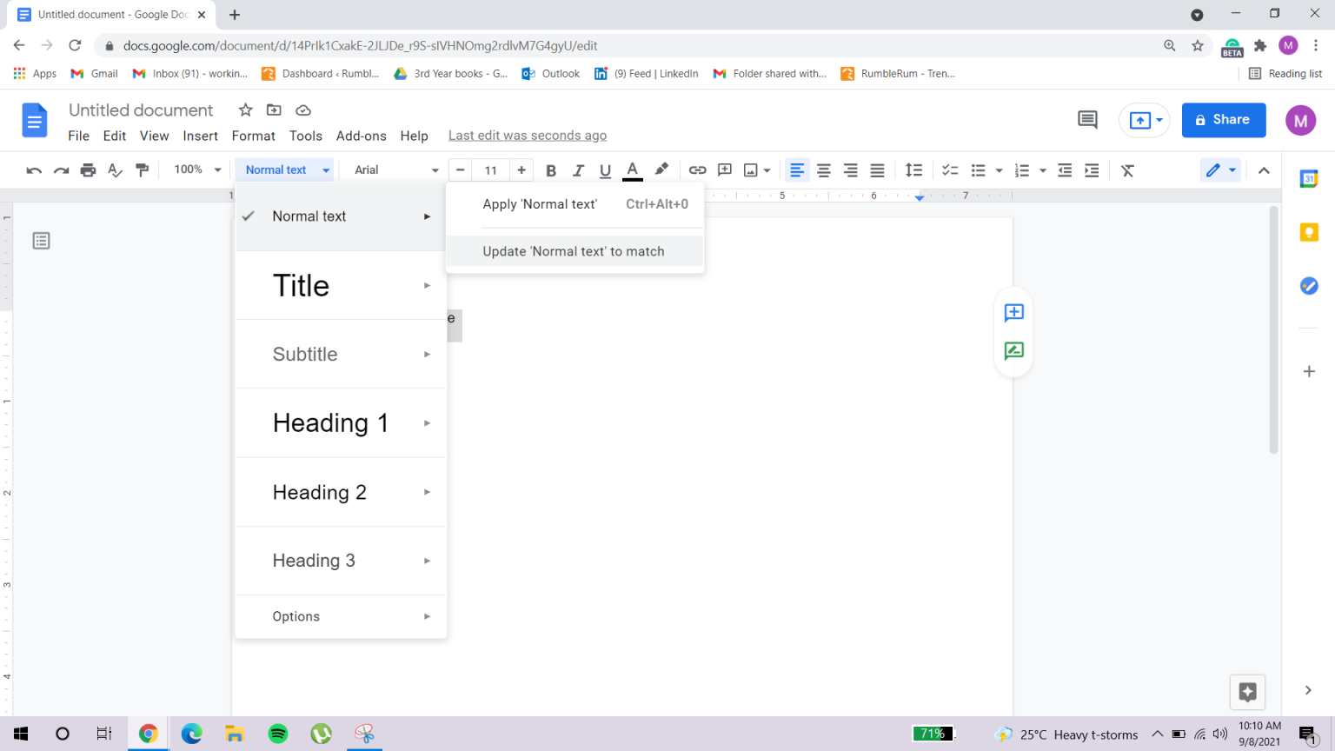Open the line spacing menu
Viewport: 1335px width, 751px height.
pos(913,169)
